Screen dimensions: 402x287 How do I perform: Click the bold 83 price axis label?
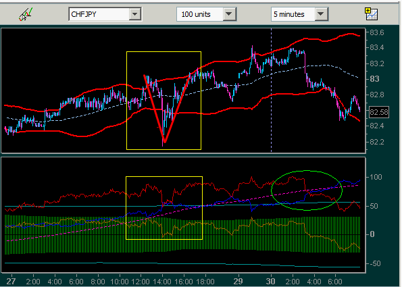point(374,78)
